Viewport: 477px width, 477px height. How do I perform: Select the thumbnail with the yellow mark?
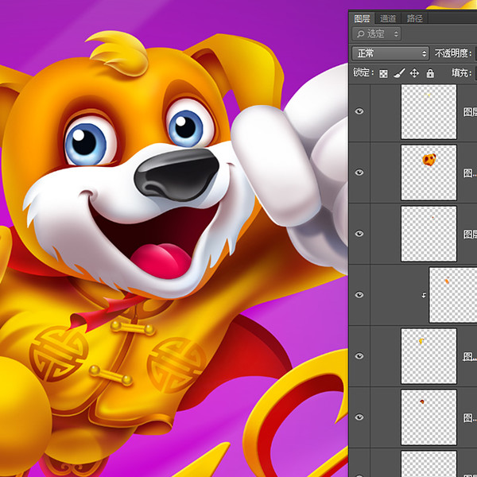429,356
